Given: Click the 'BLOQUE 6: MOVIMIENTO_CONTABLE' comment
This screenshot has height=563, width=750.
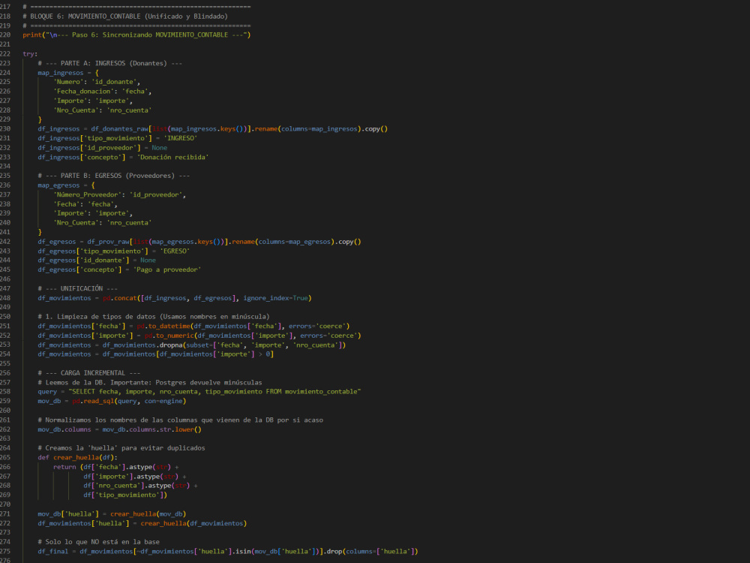Looking at the screenshot, I should pos(124,17).
